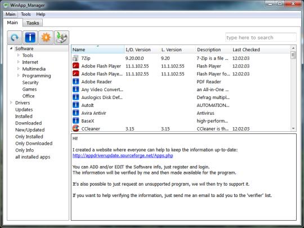Select the Avira Antivir name
The height and width of the screenshot is (228, 304).
point(93,113)
